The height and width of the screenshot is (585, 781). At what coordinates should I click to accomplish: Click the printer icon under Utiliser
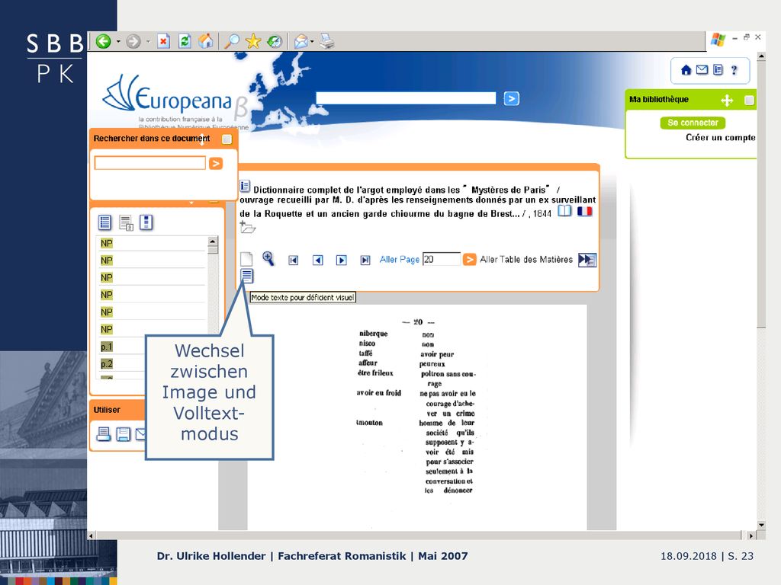coord(104,434)
